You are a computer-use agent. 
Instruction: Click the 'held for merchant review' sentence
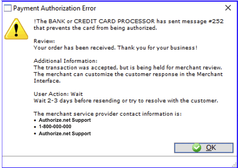click(128, 68)
